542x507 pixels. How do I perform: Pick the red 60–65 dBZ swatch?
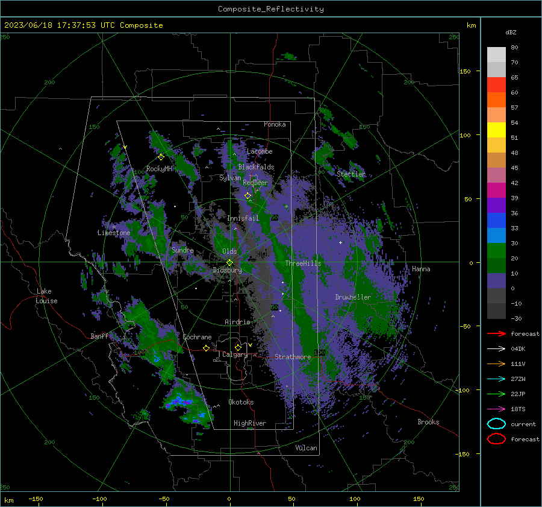click(x=496, y=85)
